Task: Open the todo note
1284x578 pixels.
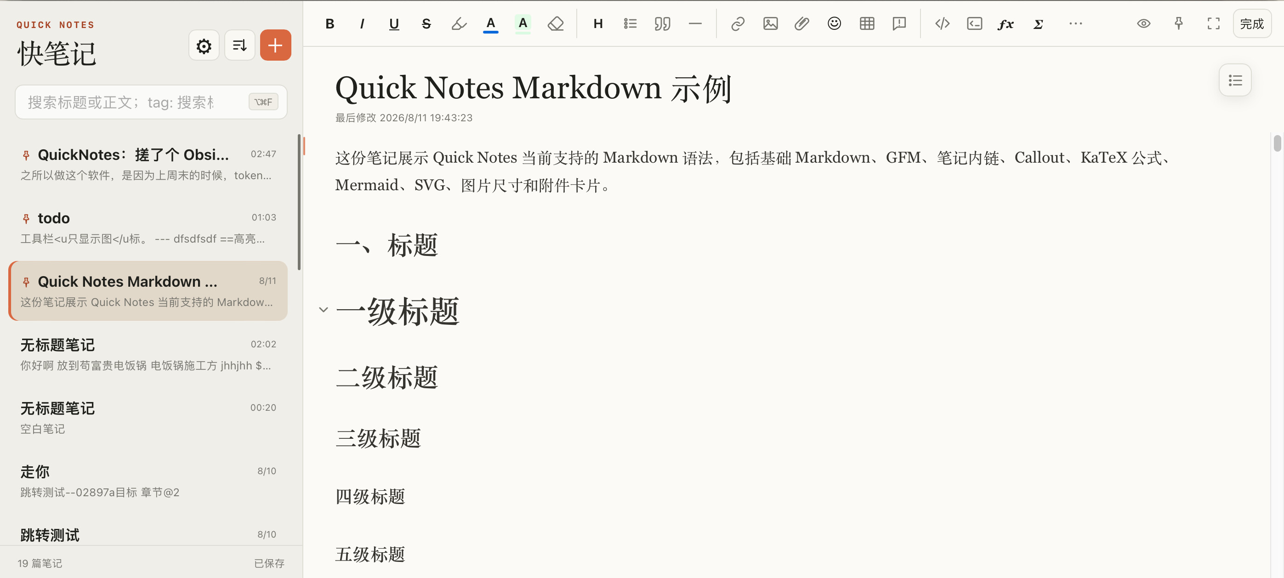Action: pos(148,228)
